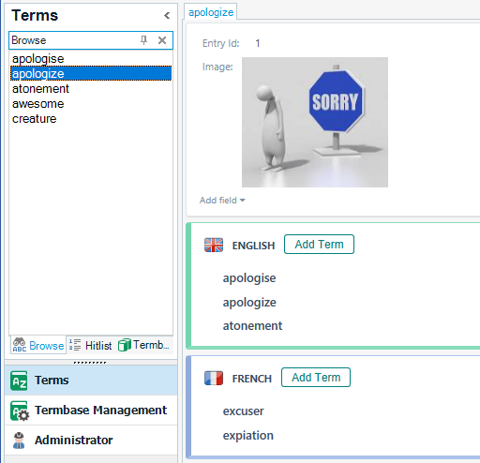Switch to the Termbases tab
The height and width of the screenshot is (463, 480).
143,345
